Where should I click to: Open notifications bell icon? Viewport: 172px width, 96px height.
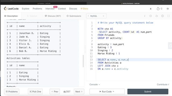[150, 9]
